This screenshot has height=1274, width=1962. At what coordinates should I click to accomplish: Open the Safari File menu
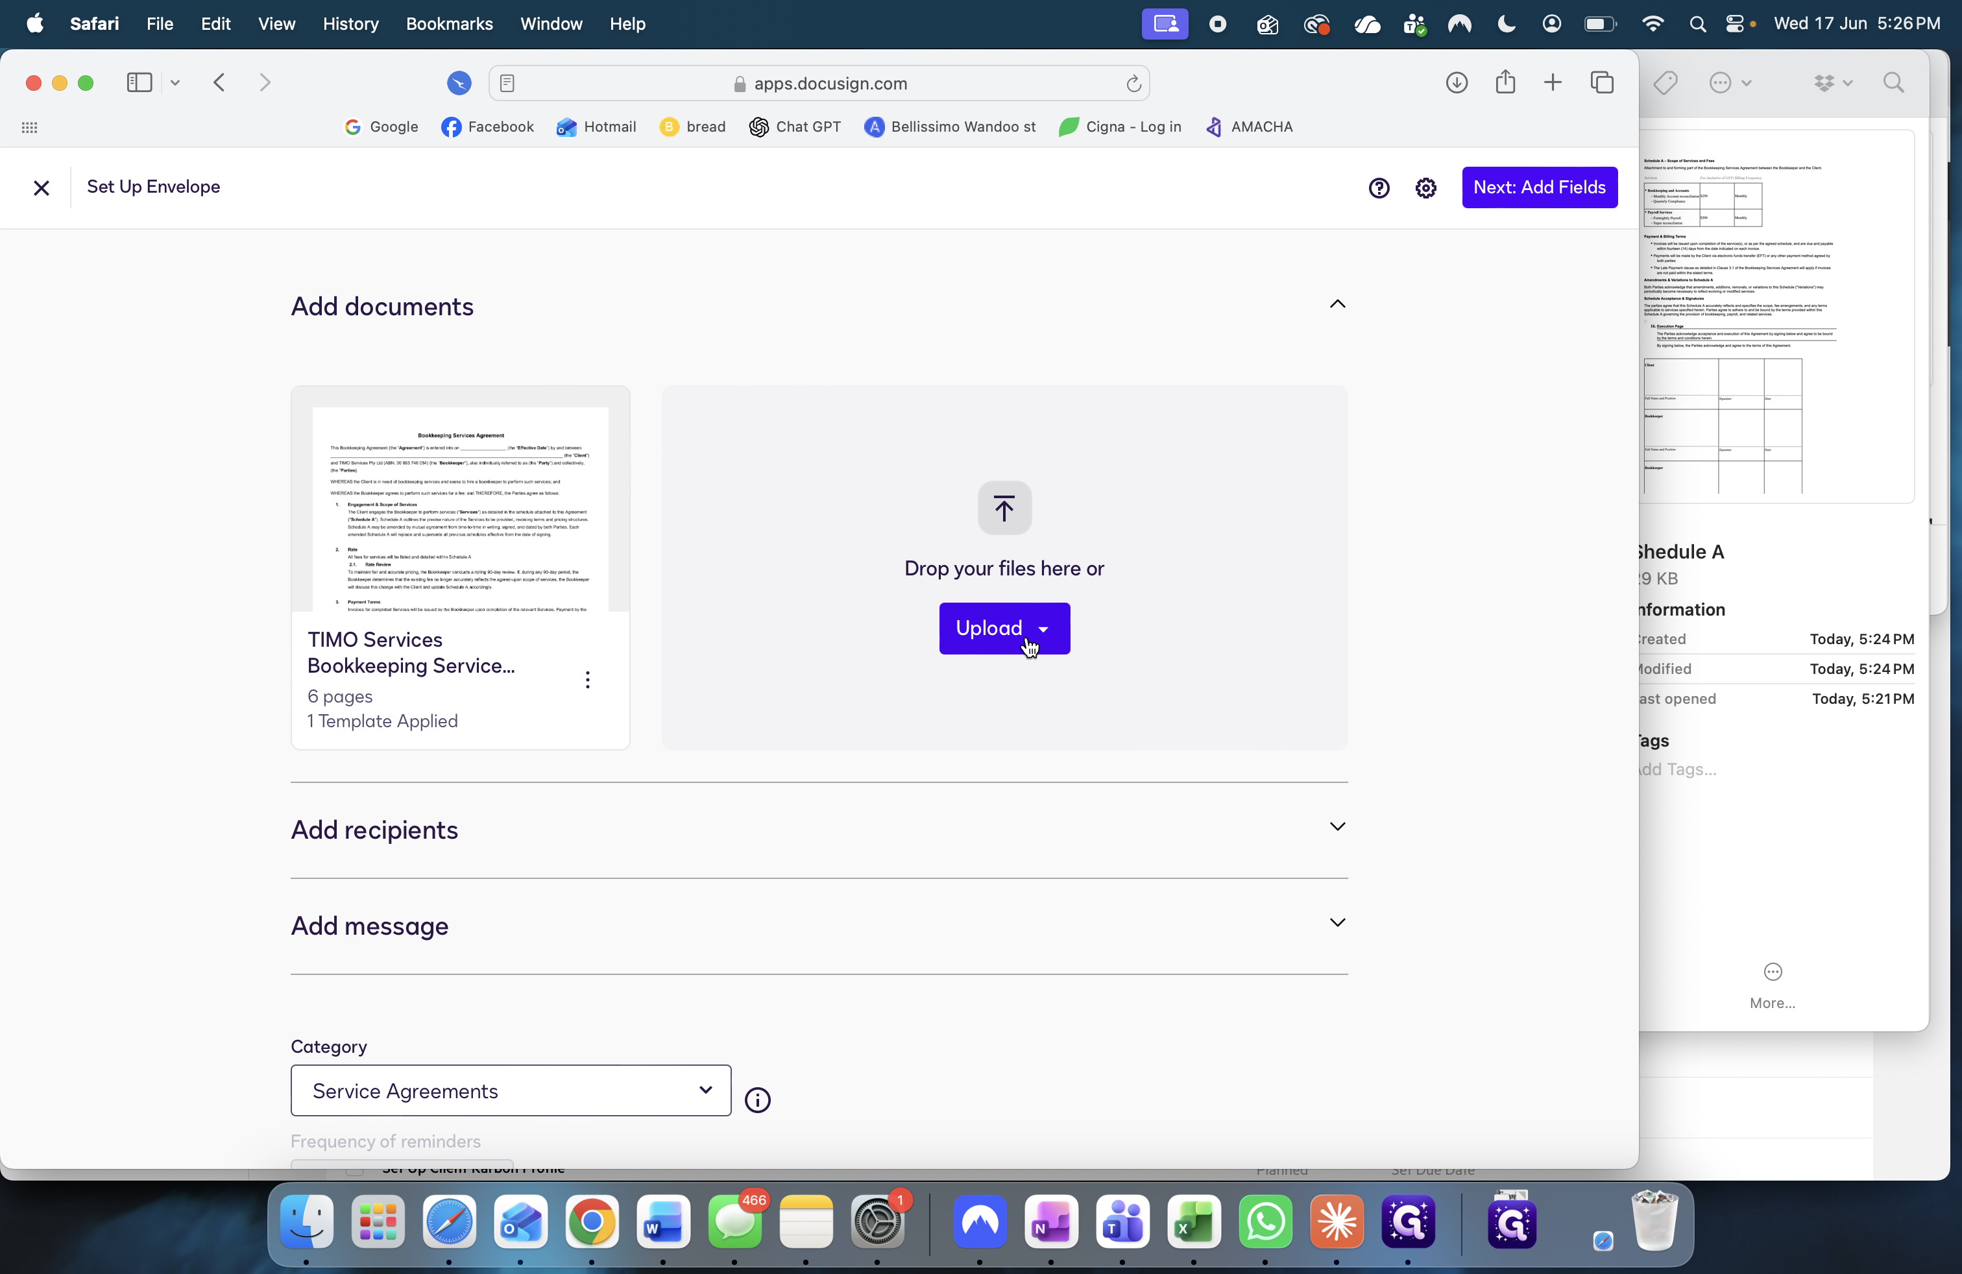point(160,24)
